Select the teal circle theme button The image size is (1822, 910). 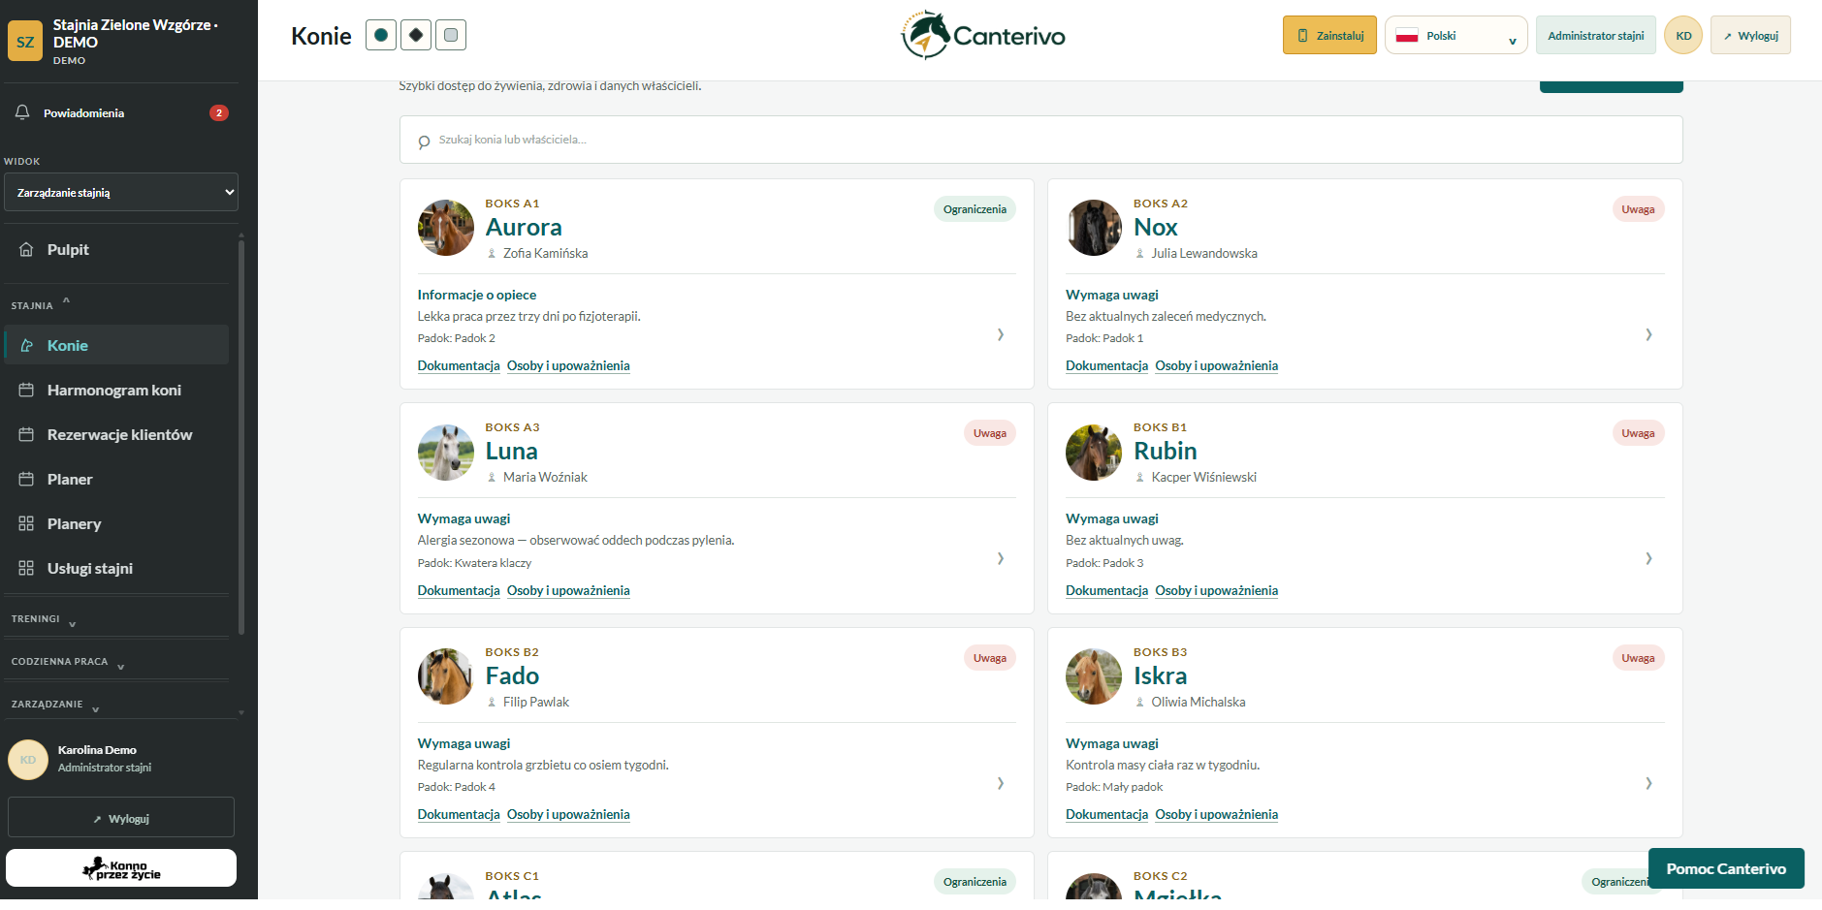381,35
